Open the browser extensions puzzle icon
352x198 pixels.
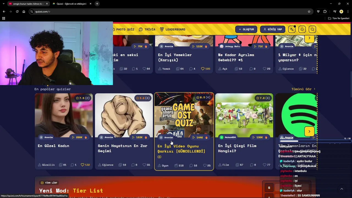coord(325,12)
